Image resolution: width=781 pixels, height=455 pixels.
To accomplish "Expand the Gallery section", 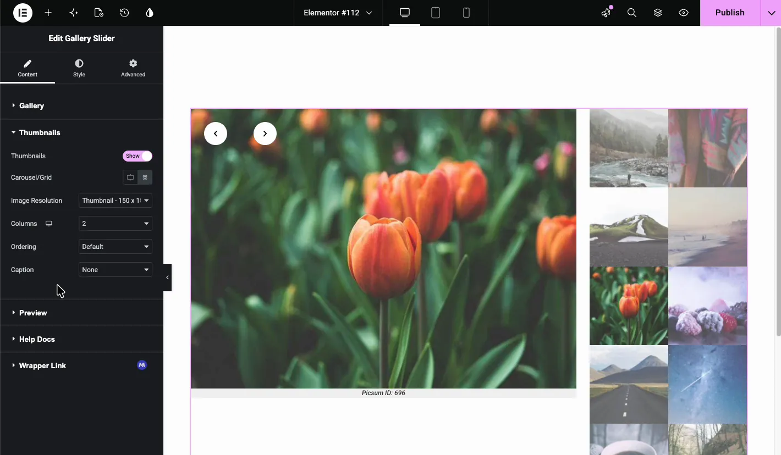I will point(81,106).
